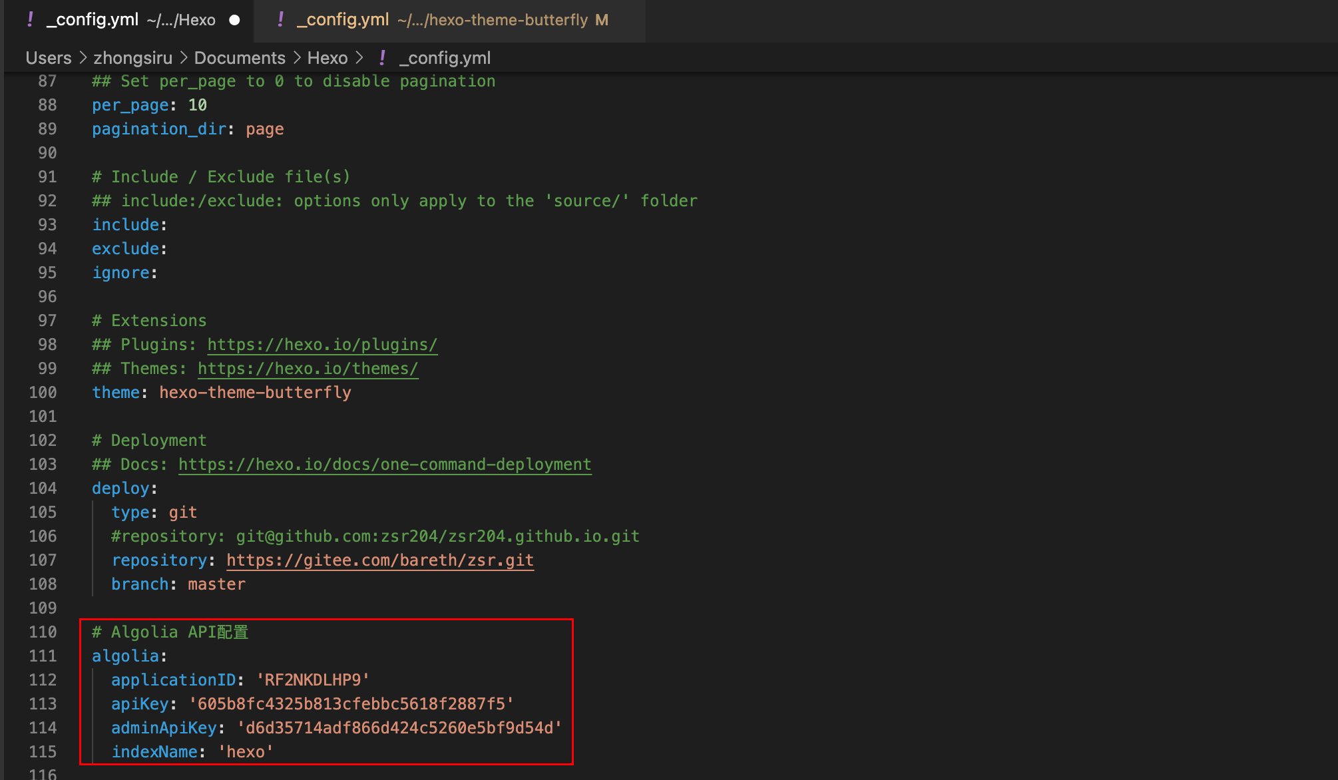Screen dimensions: 1338x780
Task: Expand chevron after Documents breadcrumb
Action: 296,58
